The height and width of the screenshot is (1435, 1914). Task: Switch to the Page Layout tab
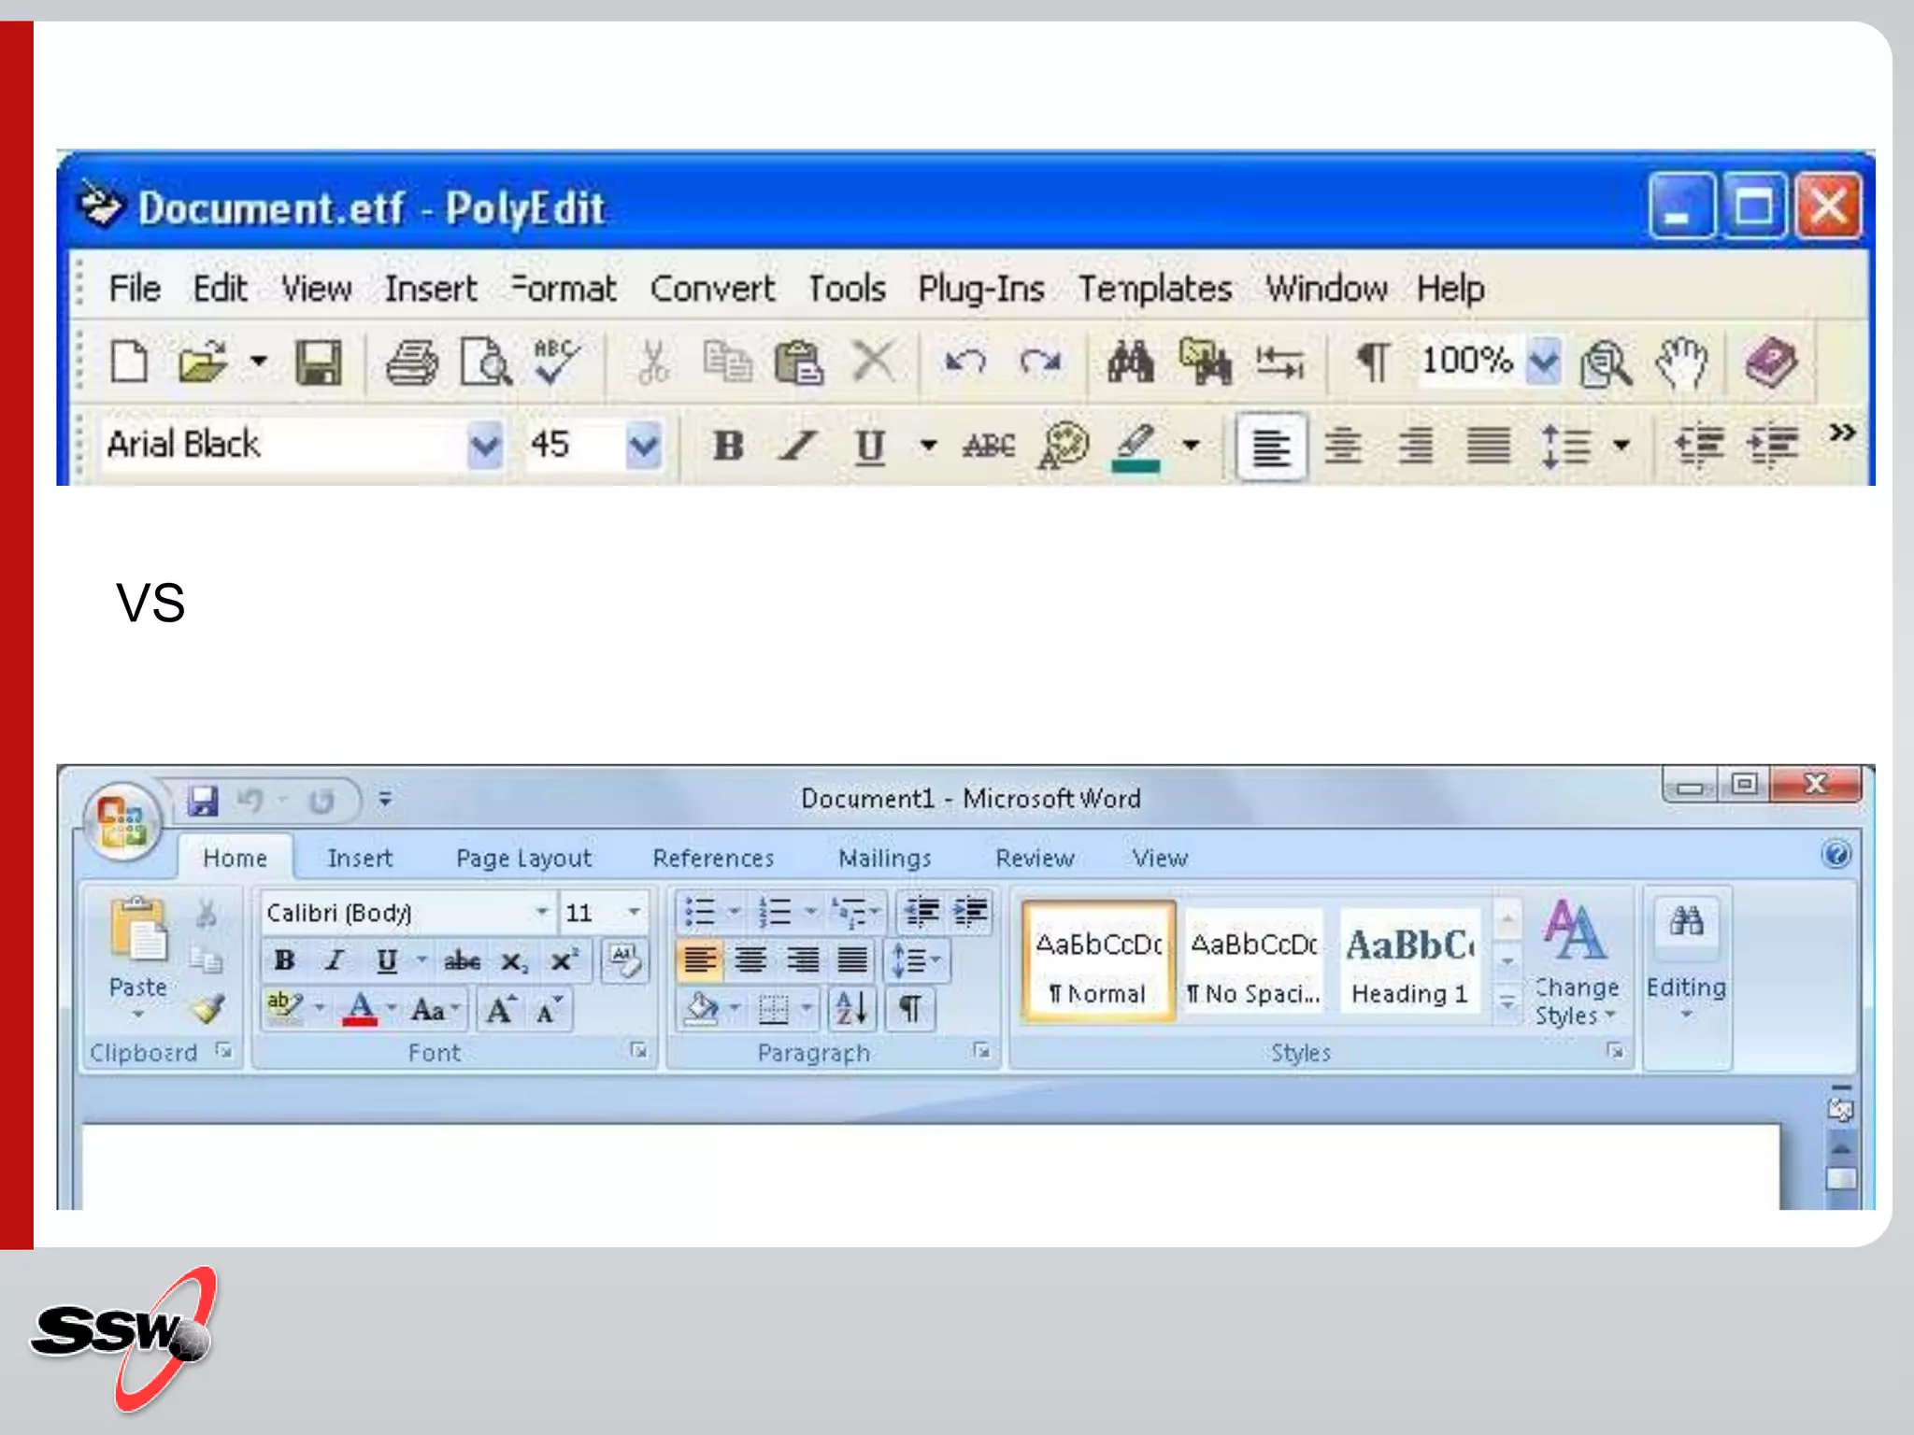tap(523, 859)
